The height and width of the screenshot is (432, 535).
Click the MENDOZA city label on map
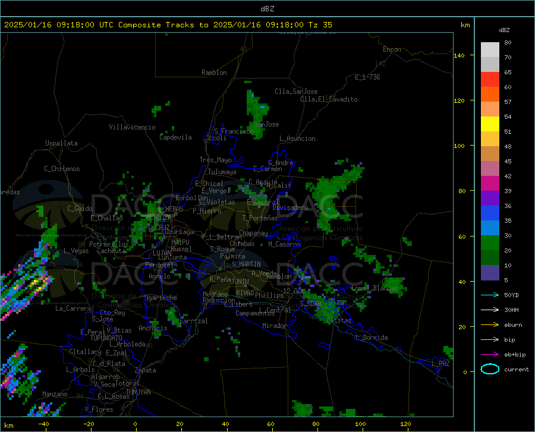[x=159, y=217]
